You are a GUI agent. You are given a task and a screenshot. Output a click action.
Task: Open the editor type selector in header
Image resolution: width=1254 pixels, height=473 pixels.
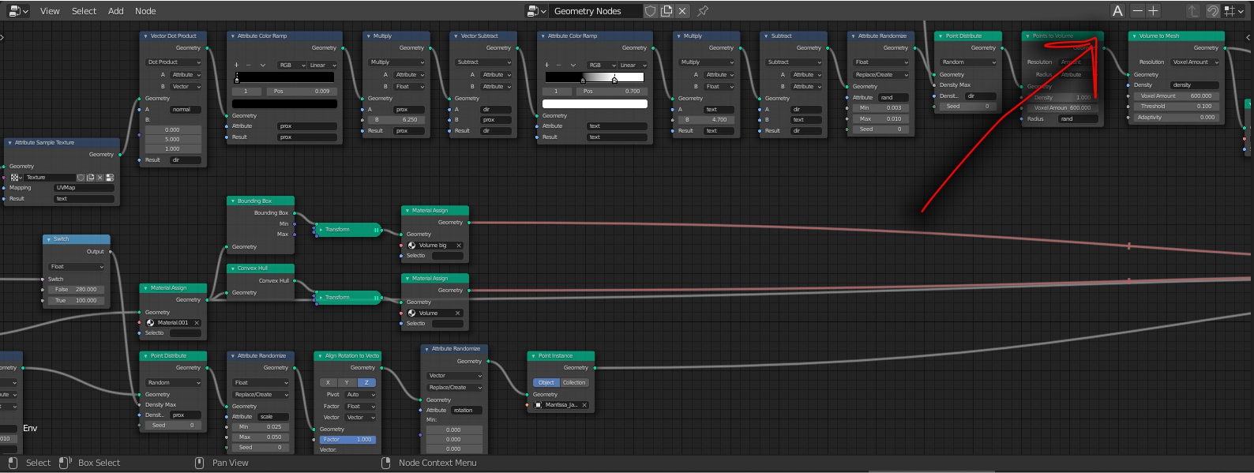pos(17,11)
